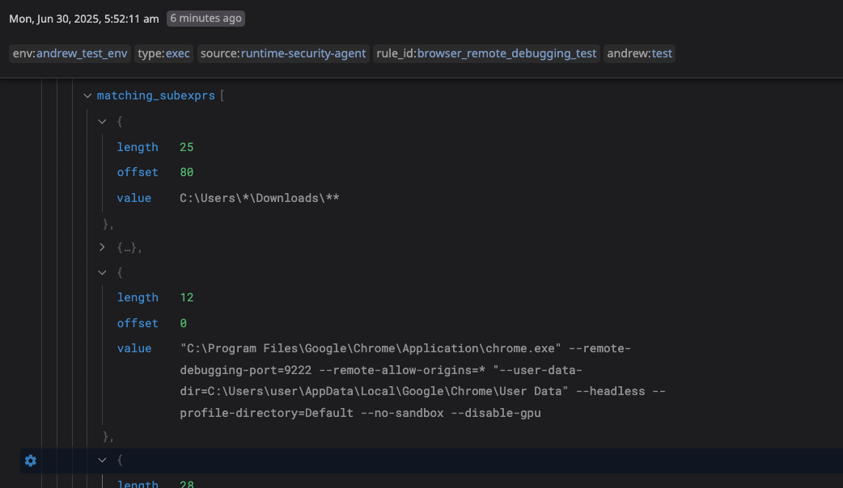This screenshot has height=488, width=843.
Task: Click the length value 28
Action: click(187, 483)
